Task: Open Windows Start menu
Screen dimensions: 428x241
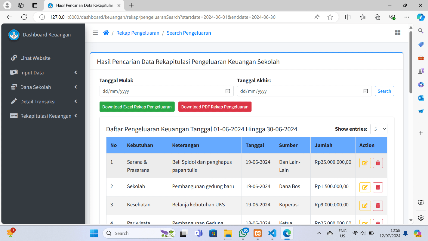Action: [94, 233]
